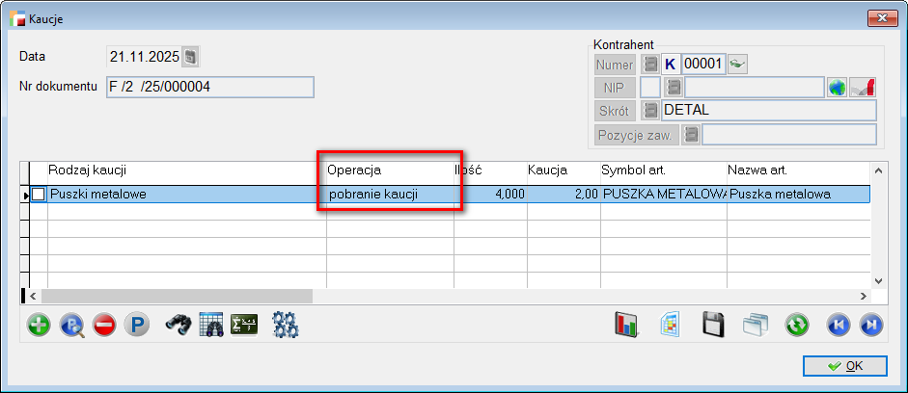The image size is (908, 393).
Task: Click the red minus delete icon
Action: (104, 325)
